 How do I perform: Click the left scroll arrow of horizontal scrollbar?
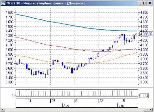[x=3, y=109]
